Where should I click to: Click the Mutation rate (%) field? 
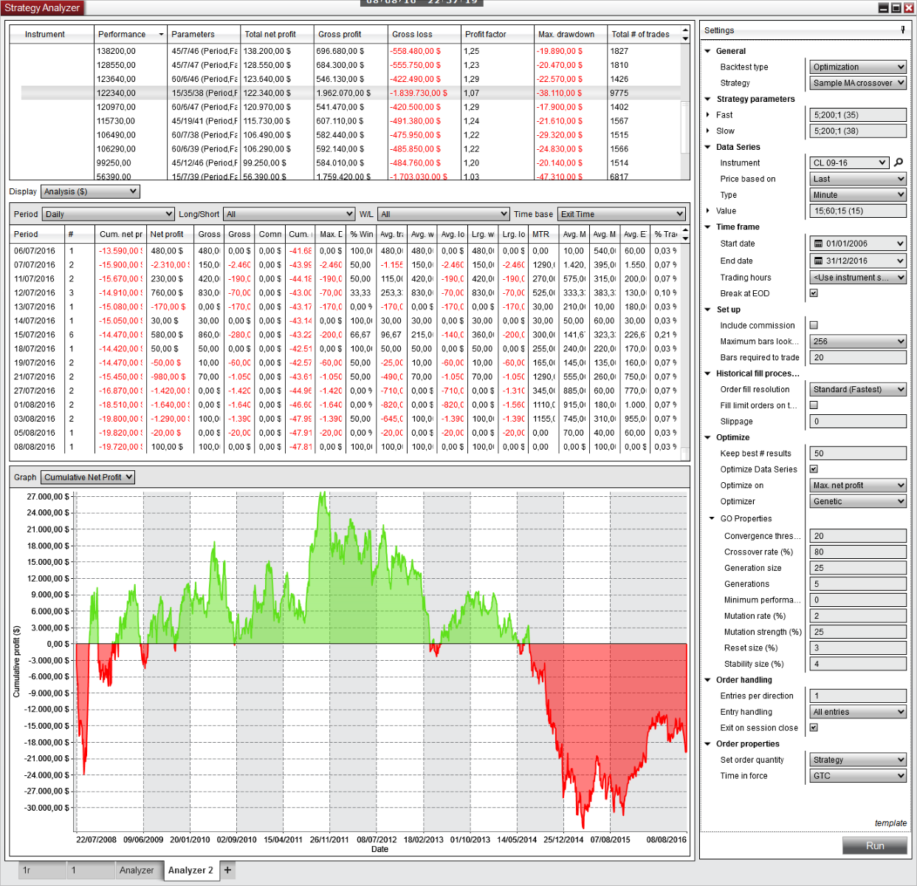click(858, 616)
